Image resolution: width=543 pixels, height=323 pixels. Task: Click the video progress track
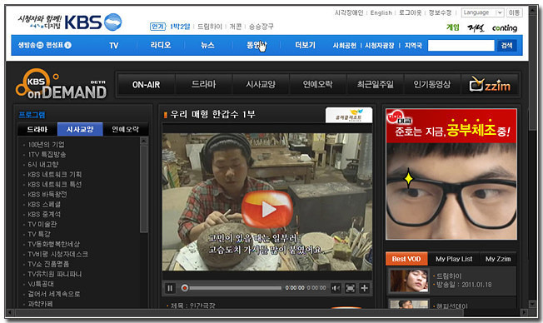point(236,288)
